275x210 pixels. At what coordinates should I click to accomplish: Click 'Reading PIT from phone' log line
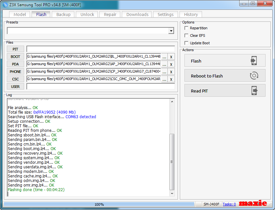[35, 131]
